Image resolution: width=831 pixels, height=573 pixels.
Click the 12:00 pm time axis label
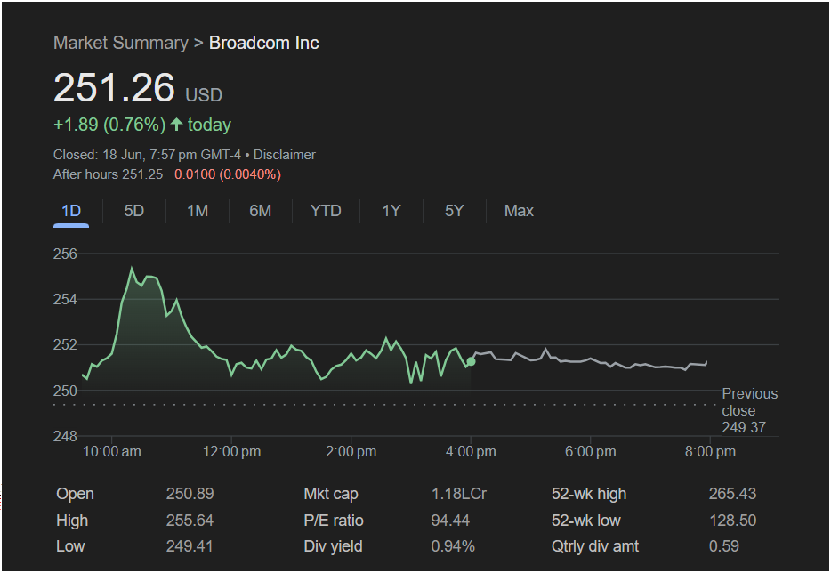(231, 452)
